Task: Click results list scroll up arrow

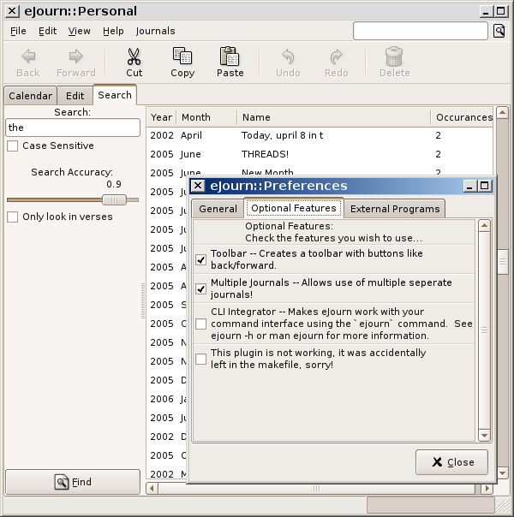Action: click(x=502, y=113)
